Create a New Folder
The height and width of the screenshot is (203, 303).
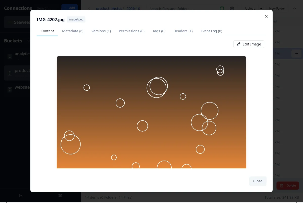click(277, 9)
